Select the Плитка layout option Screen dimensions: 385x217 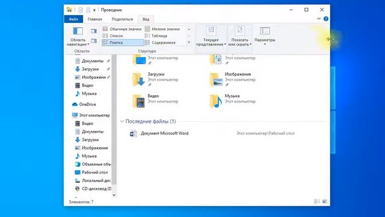point(123,43)
